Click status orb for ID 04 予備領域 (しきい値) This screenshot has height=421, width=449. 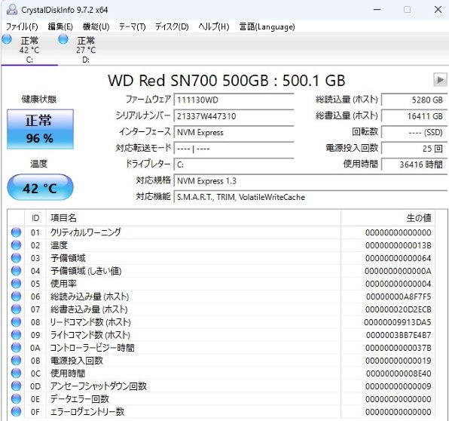click(x=16, y=271)
